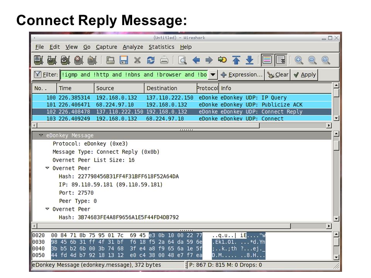Image resolution: width=371 pixels, height=278 pixels.
Task: Open the Capture menu
Action: (107, 47)
